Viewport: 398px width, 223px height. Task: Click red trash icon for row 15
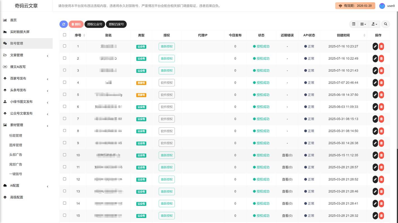click(x=381, y=216)
